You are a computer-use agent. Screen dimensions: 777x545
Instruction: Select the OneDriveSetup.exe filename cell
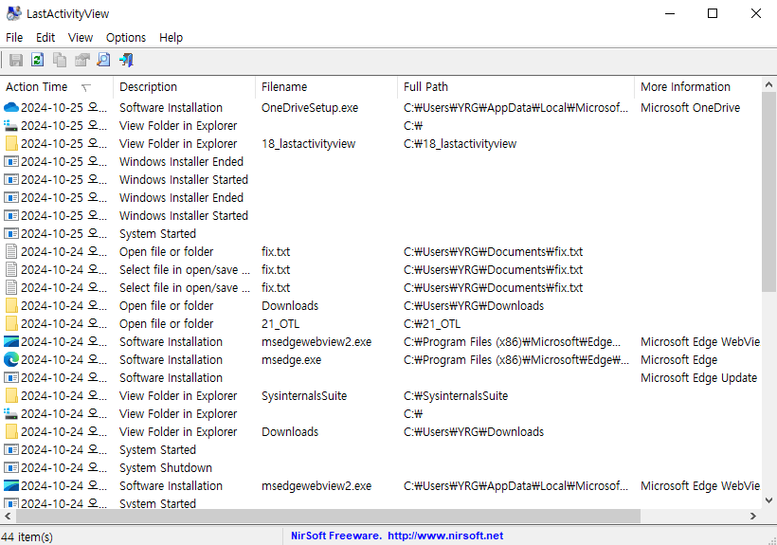tap(310, 107)
